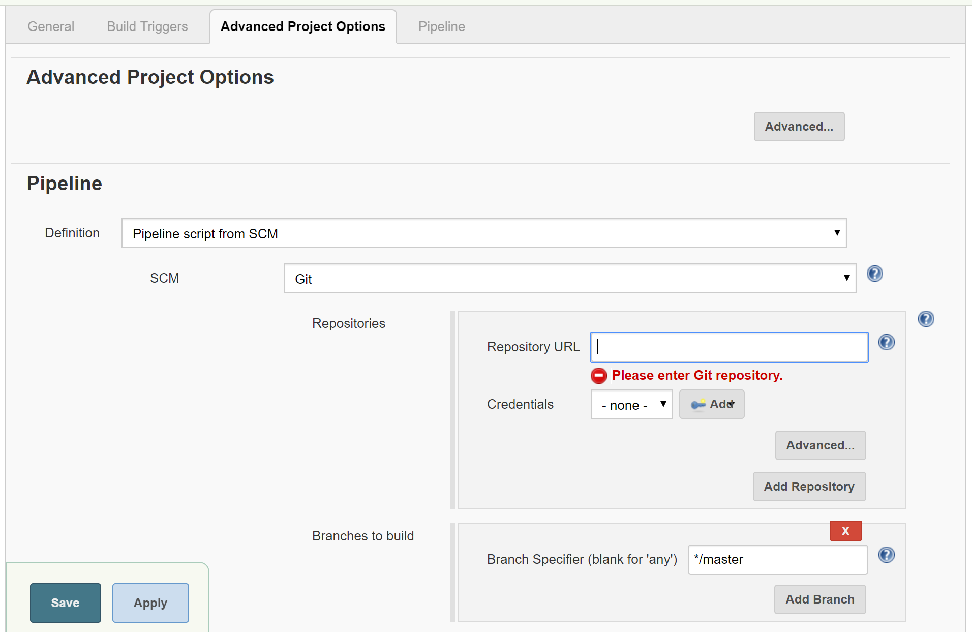Image resolution: width=972 pixels, height=632 pixels.
Task: Open help icon beside Repositories section
Action: pyautogui.click(x=926, y=319)
